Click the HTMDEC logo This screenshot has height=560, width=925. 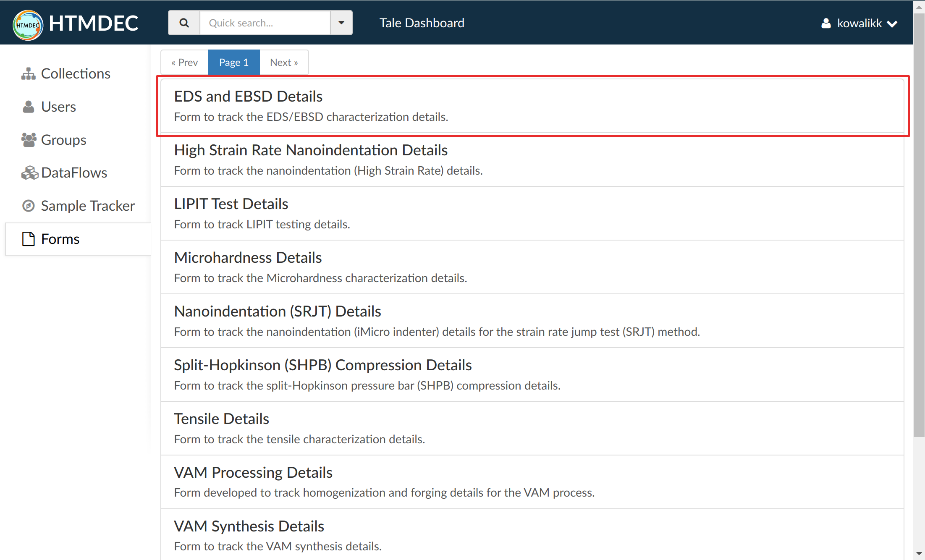(x=28, y=24)
